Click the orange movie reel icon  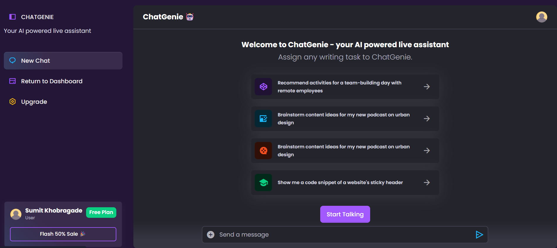pos(263,150)
